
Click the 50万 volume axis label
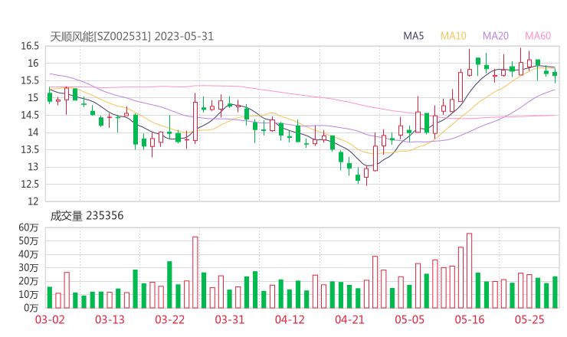[x=28, y=240]
